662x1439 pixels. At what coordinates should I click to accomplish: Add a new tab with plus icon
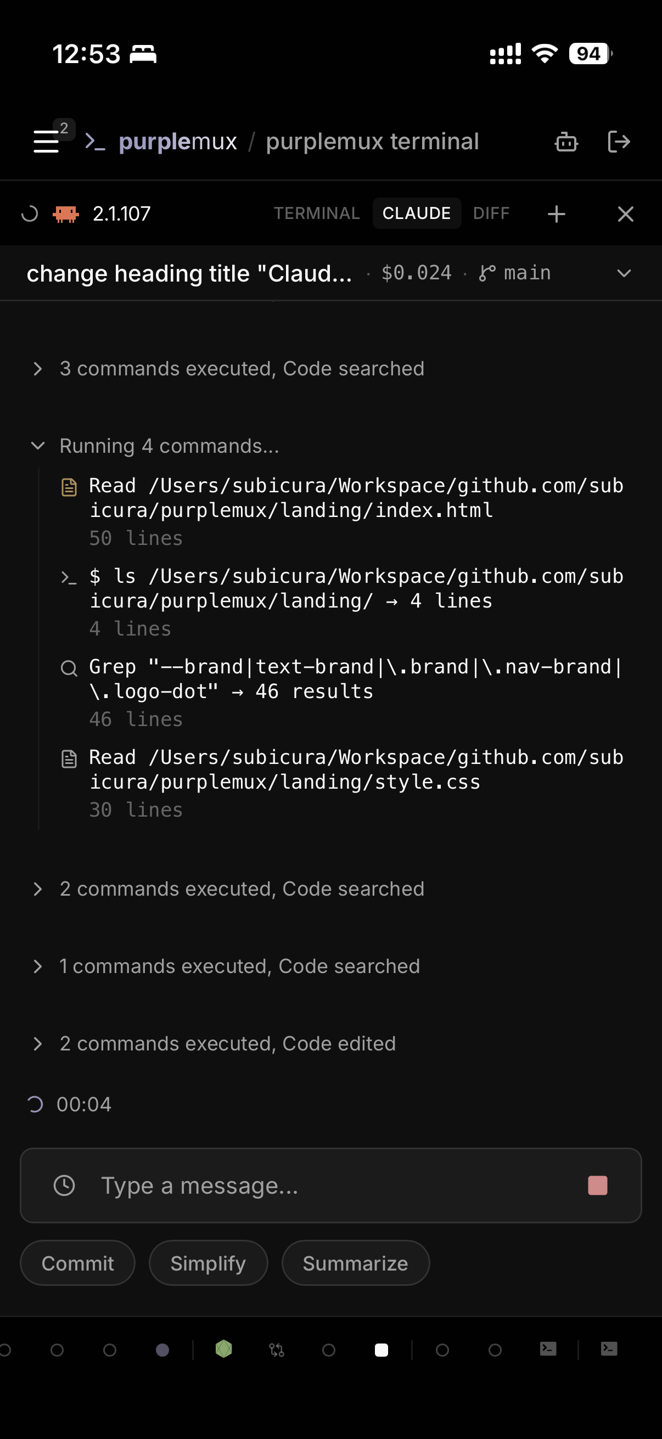(x=556, y=214)
